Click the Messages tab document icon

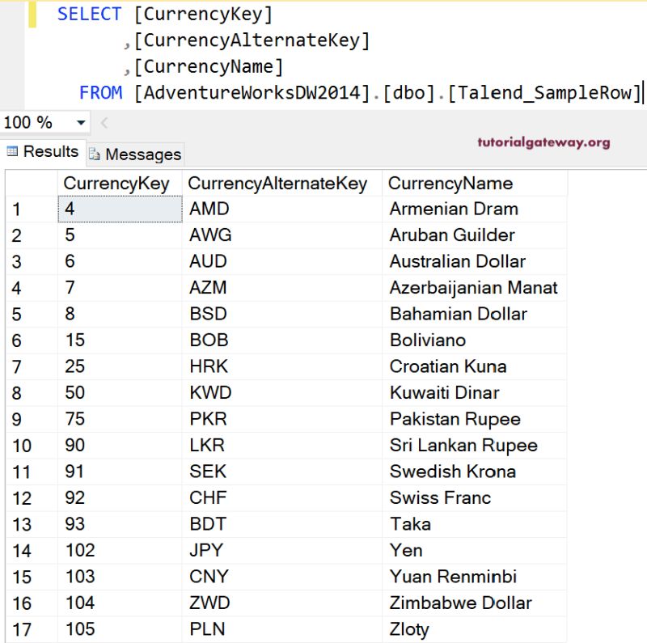[x=95, y=154]
